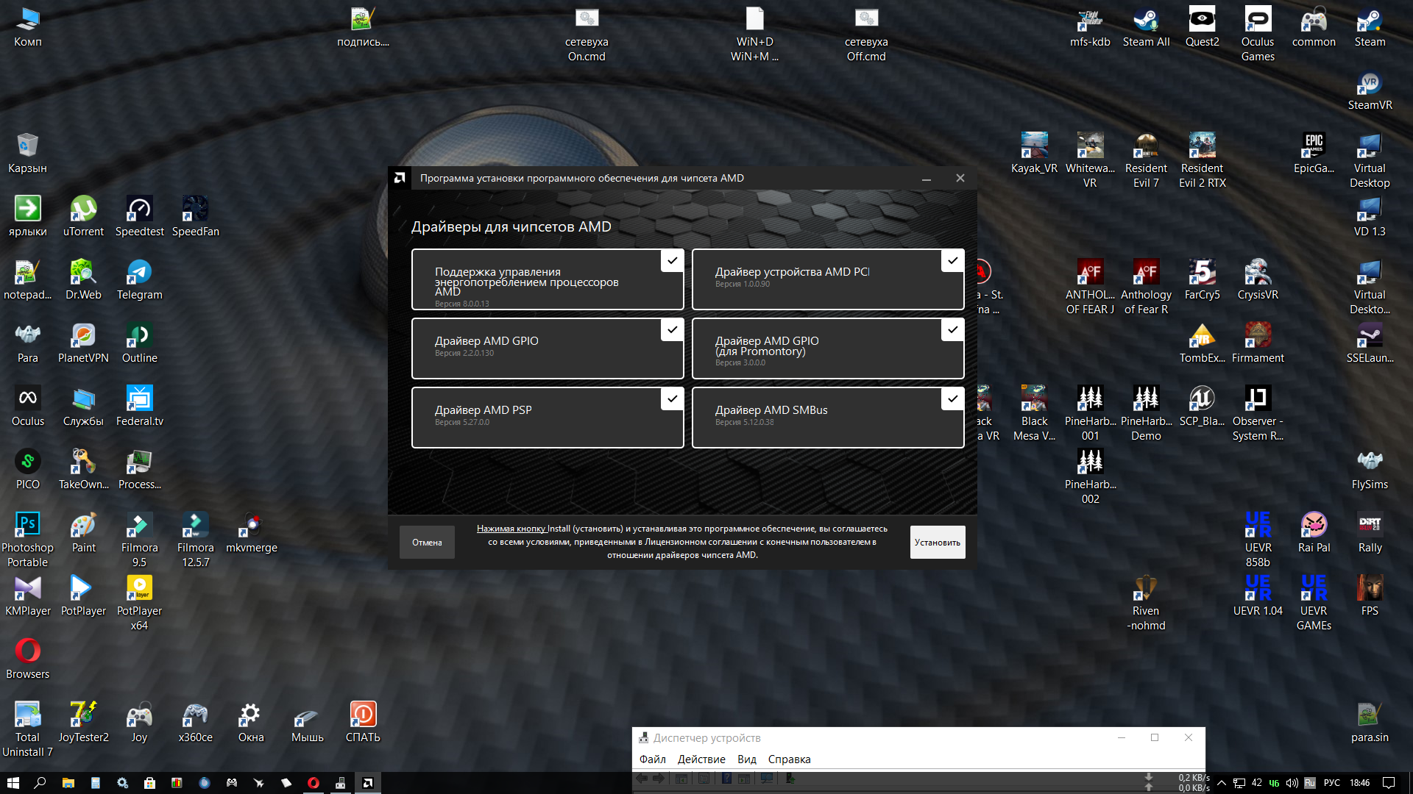
Task: Toggle the AMD GPIO for Promontory checkbox
Action: (952, 330)
